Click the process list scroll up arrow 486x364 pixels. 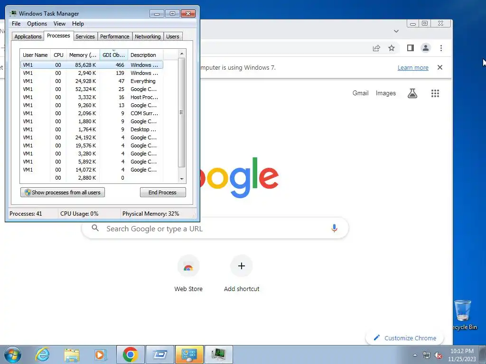182,54
